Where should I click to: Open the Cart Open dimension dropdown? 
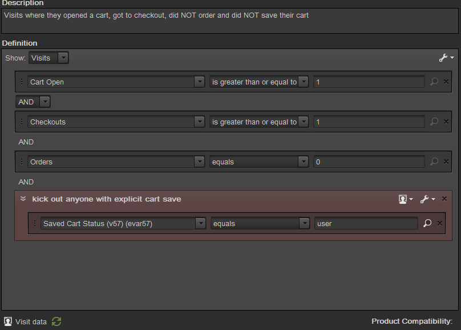coord(116,82)
